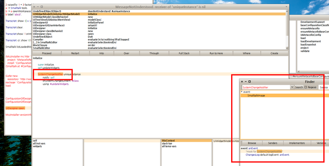Maximize the debugger window

pyautogui.click(x=42, y=7)
